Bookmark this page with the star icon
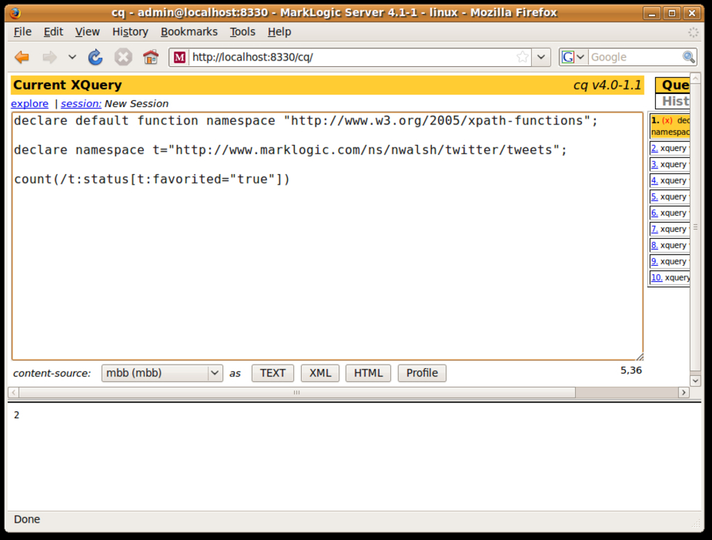712x540 pixels. [523, 57]
